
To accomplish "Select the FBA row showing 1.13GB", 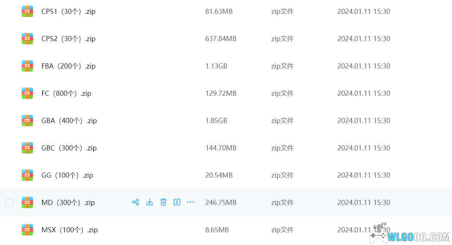I will click(226, 66).
